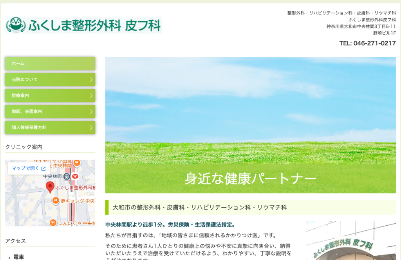
Task: Click the ふくしま整形外科皮 label on the map
Action: (x=76, y=188)
